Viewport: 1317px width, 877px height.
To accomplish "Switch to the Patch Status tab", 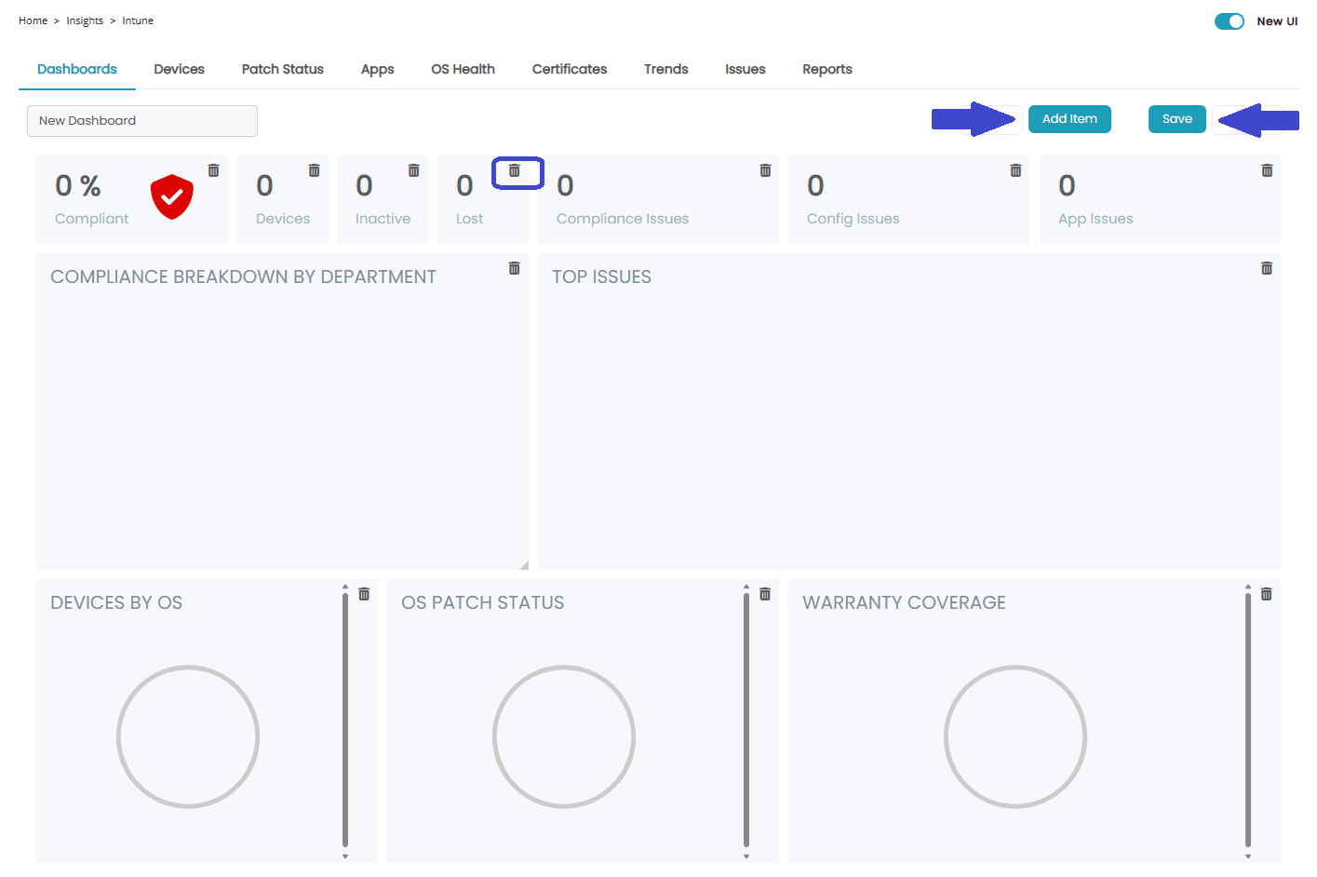I will [282, 69].
